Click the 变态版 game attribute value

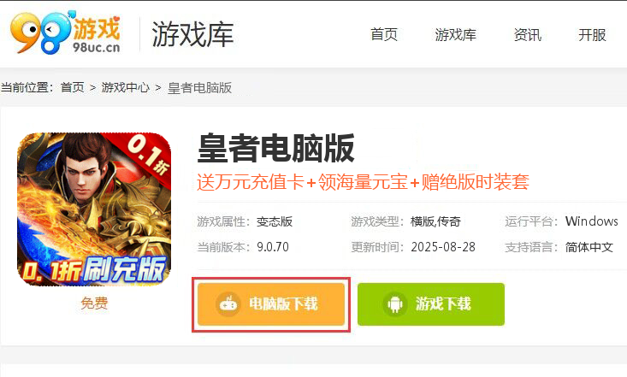coord(275,221)
